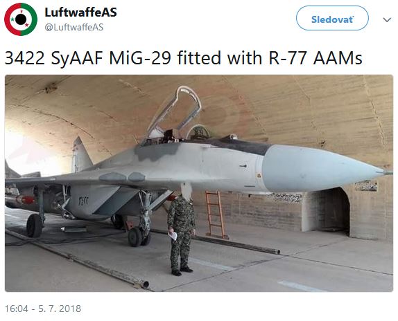Click the soldier standing in the photo
Screen dimensions: 398x321
click(181, 229)
